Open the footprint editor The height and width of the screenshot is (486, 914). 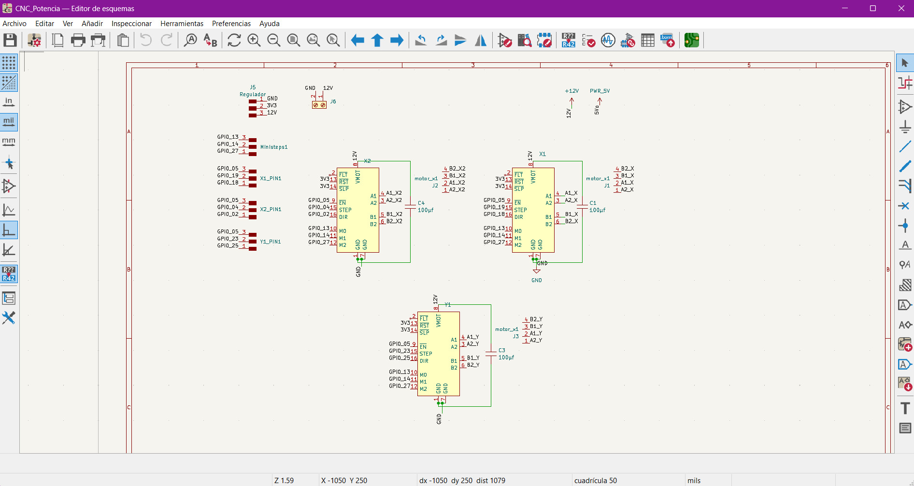pos(544,40)
